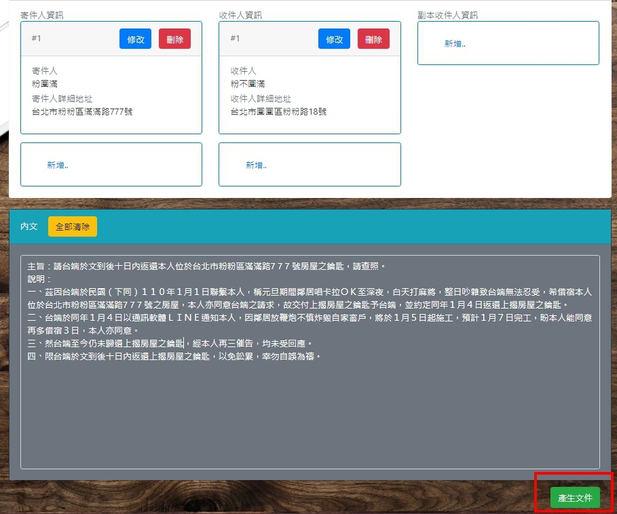The image size is (617, 514).
Task: Click the 收件人資訊 section label
Action: [x=240, y=15]
